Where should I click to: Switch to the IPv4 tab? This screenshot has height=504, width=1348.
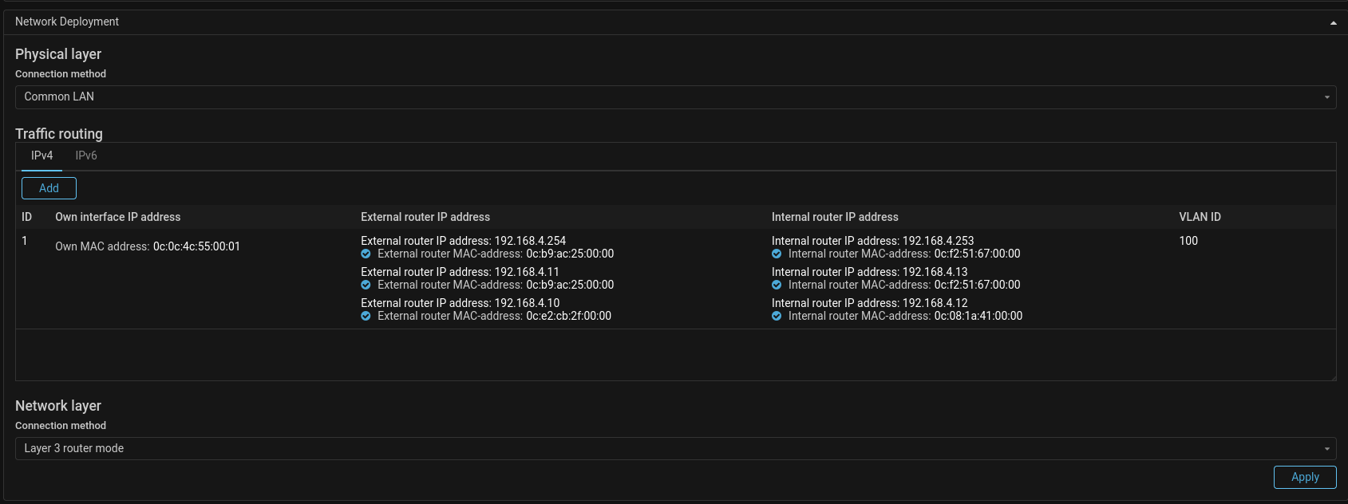pos(42,156)
